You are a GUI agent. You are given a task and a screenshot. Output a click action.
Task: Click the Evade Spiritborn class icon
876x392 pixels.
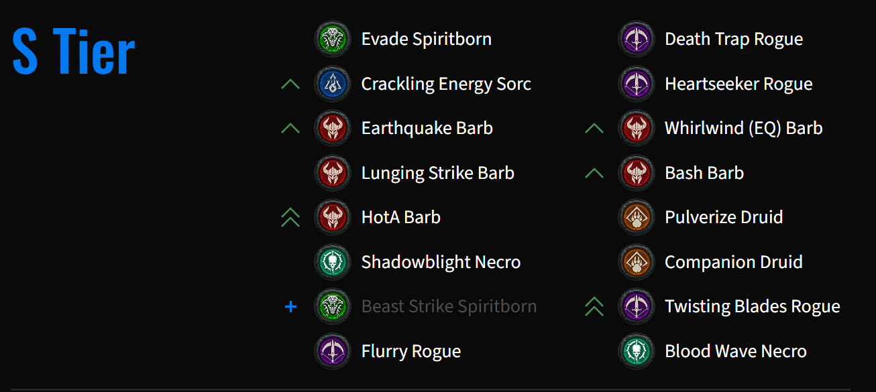tap(332, 39)
